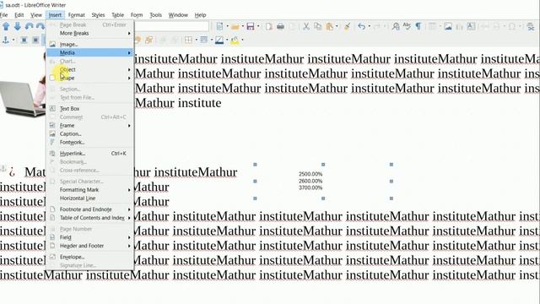The height and width of the screenshot is (304, 540).
Task: Click the Borders grid toolbar icon
Action: pos(188,40)
